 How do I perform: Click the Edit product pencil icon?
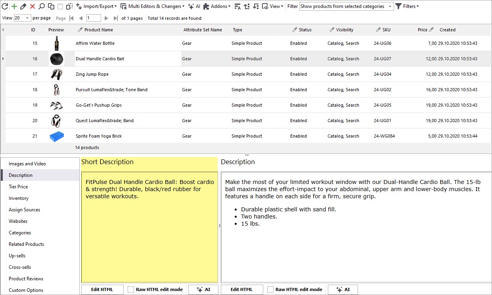coord(23,6)
